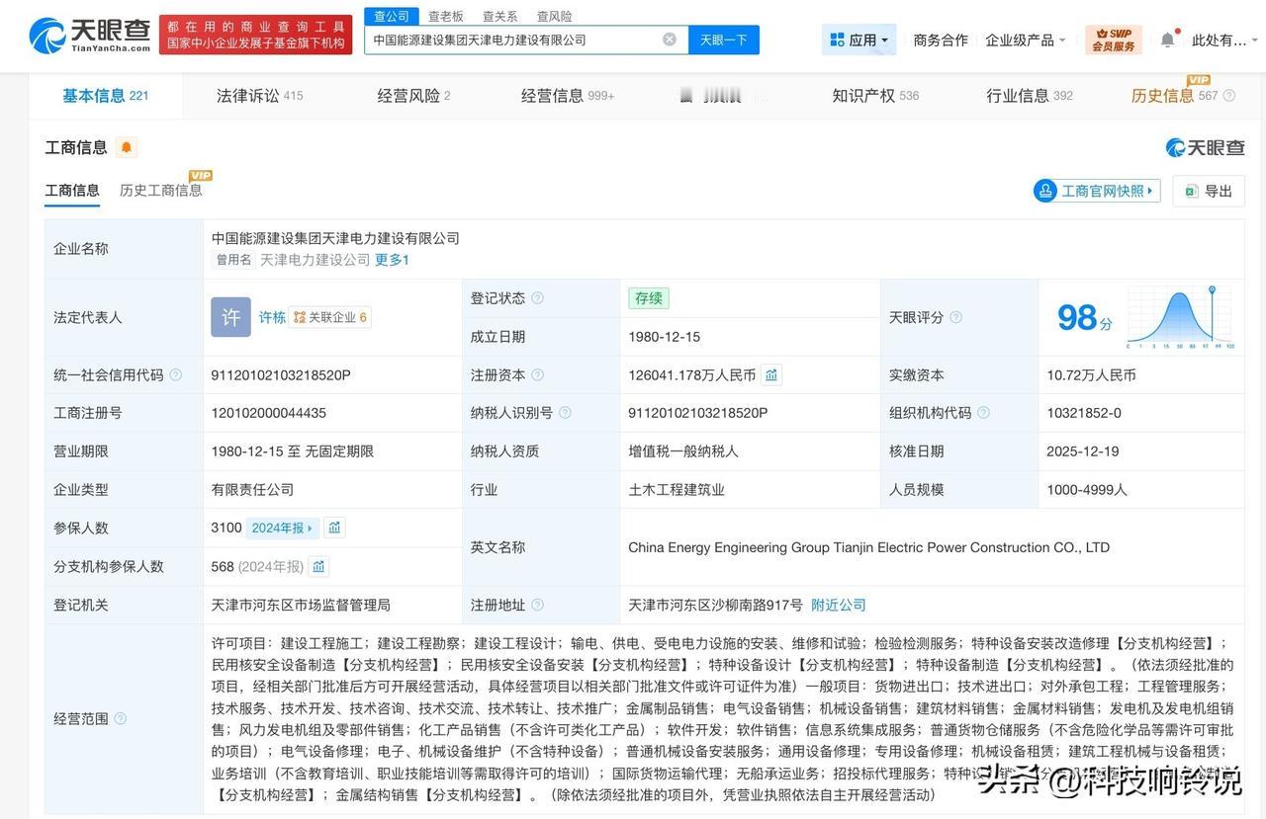The image size is (1266, 819).
Task: Click the help icon beside 组织机构代码
Action: click(x=984, y=413)
